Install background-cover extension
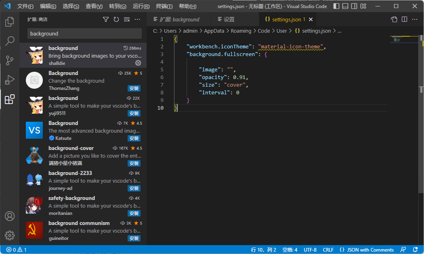The image size is (424, 254). (x=134, y=163)
